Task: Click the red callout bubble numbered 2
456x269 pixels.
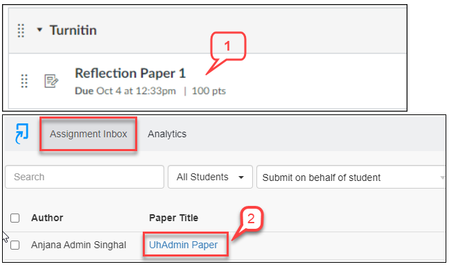Action: [x=252, y=218]
